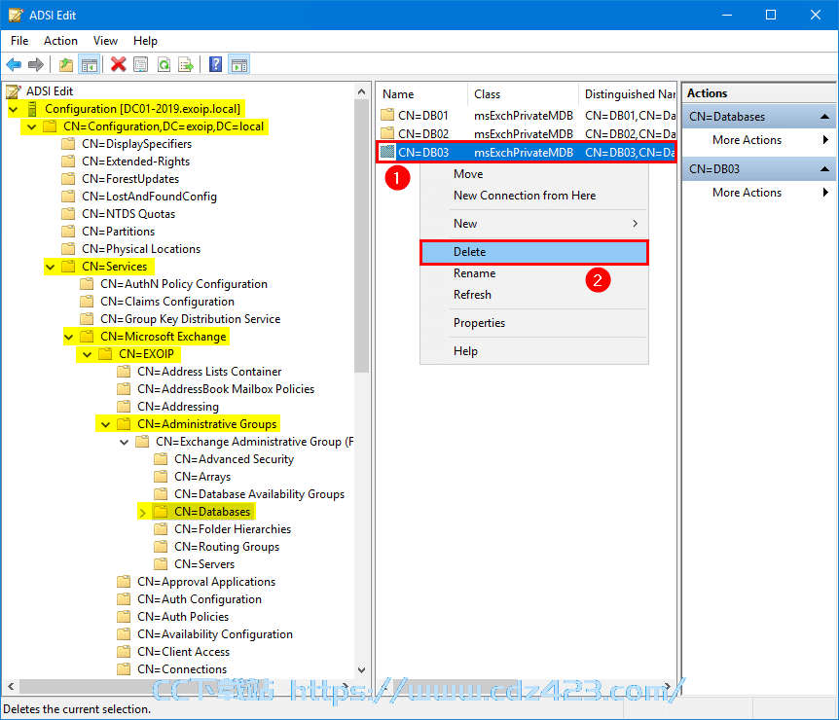Choose Help from the context menu
The width and height of the screenshot is (839, 720).
pos(534,351)
